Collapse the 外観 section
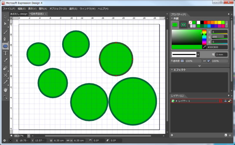Viewport: 235px width, 145px height. 172,18
